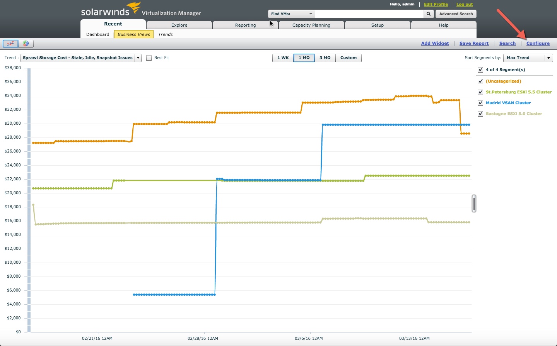Click the Log out link
The image size is (557, 346).
(x=465, y=4)
